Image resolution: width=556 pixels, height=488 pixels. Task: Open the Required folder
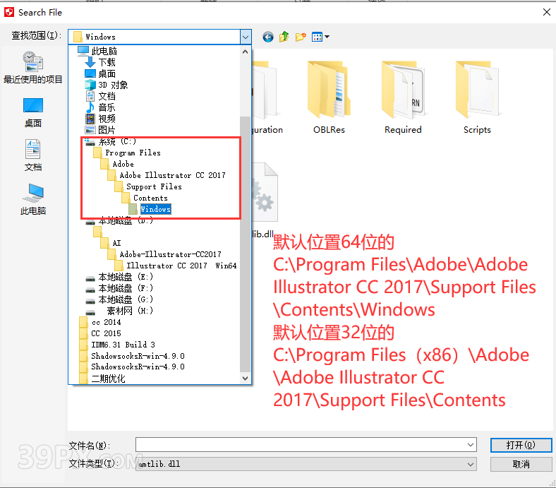(403, 97)
